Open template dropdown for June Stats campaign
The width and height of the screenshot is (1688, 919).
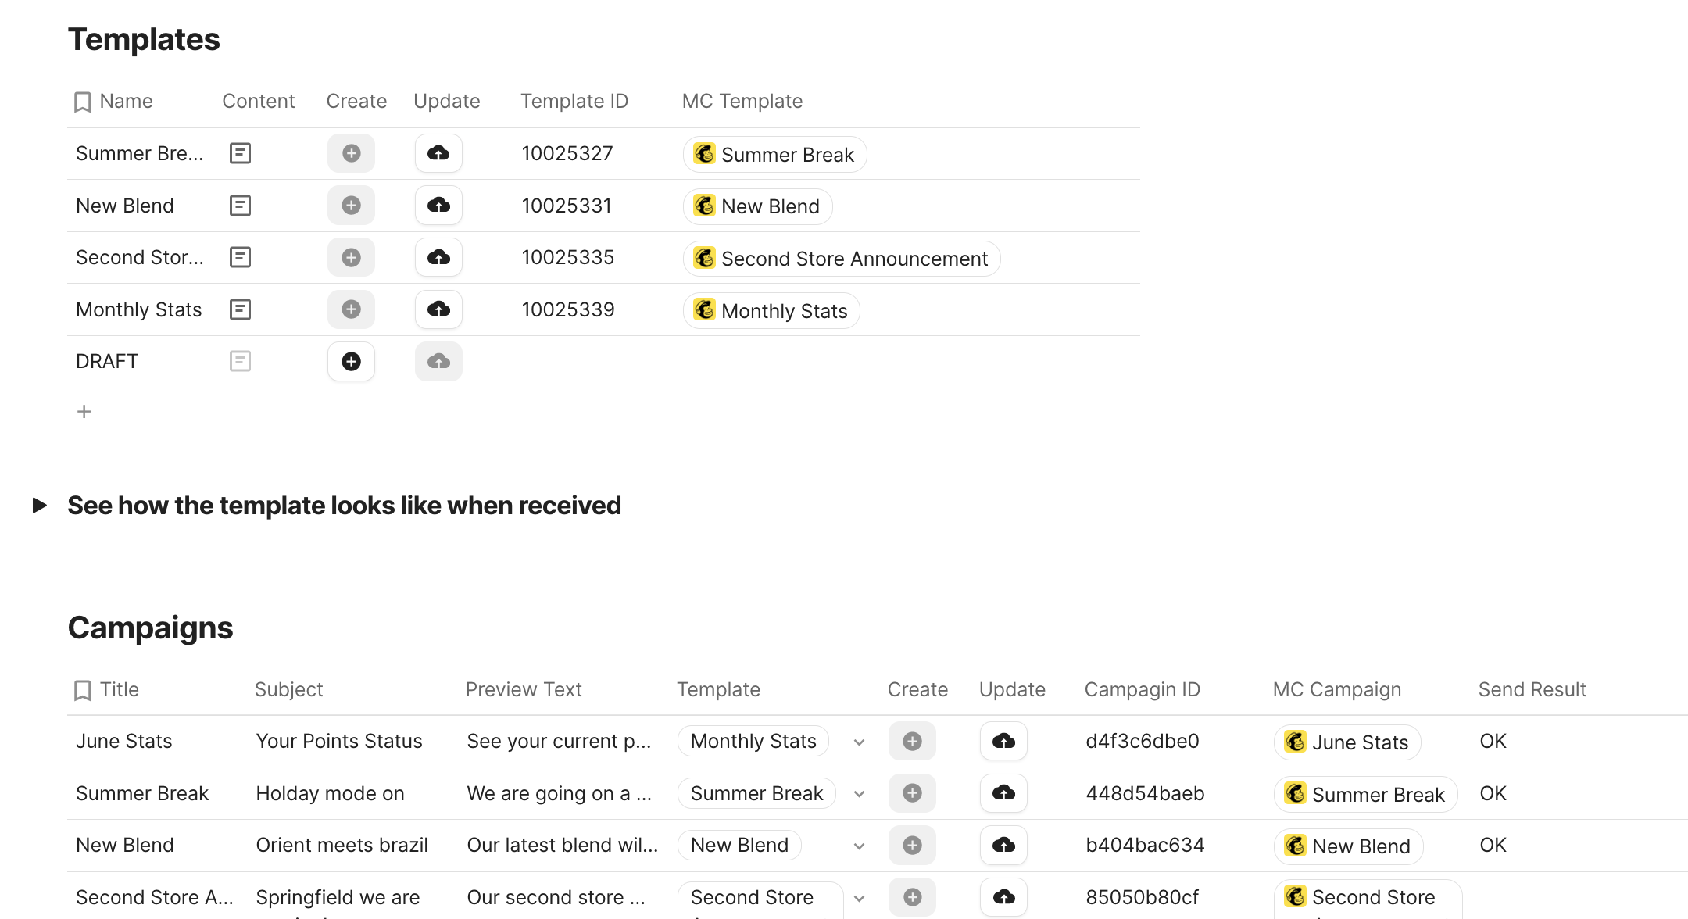[x=859, y=742]
